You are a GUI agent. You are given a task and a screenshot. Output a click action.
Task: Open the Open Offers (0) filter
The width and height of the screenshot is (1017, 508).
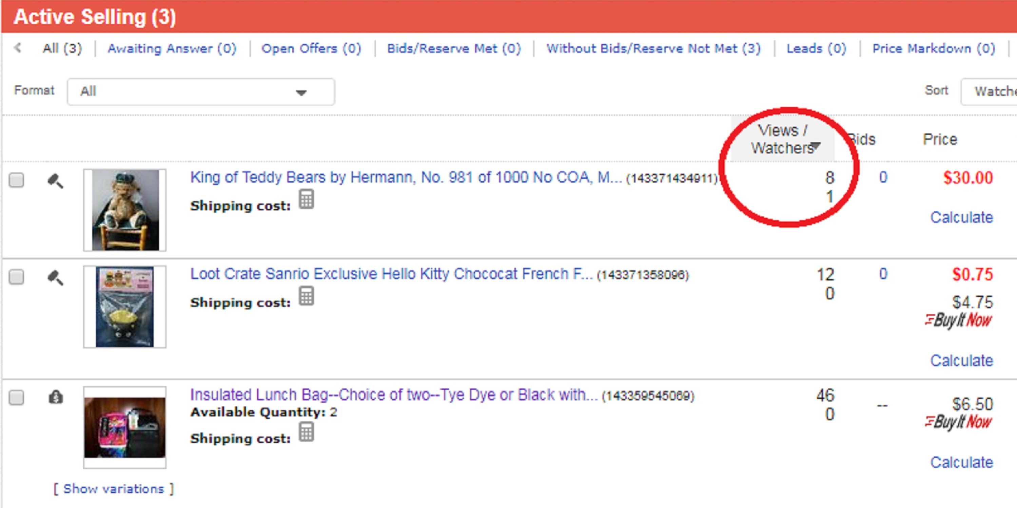click(311, 48)
